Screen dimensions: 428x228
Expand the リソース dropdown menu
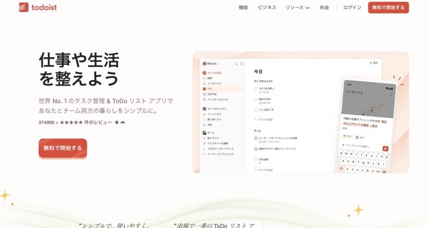tap(297, 8)
